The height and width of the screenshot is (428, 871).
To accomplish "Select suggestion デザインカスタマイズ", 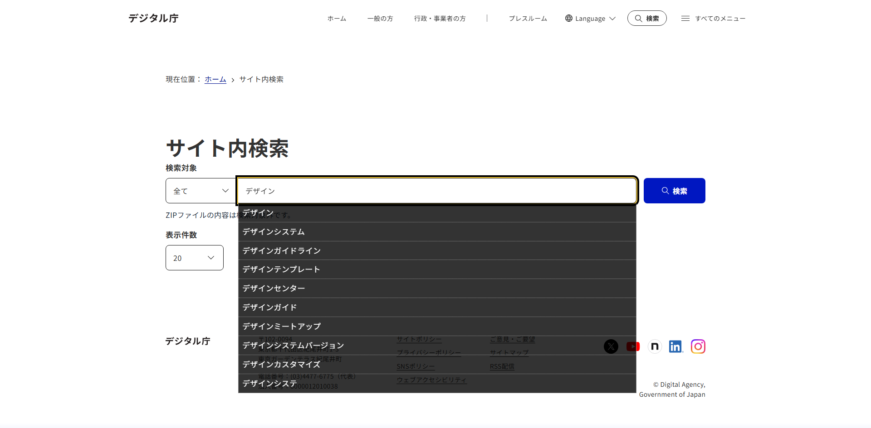I will (437, 365).
